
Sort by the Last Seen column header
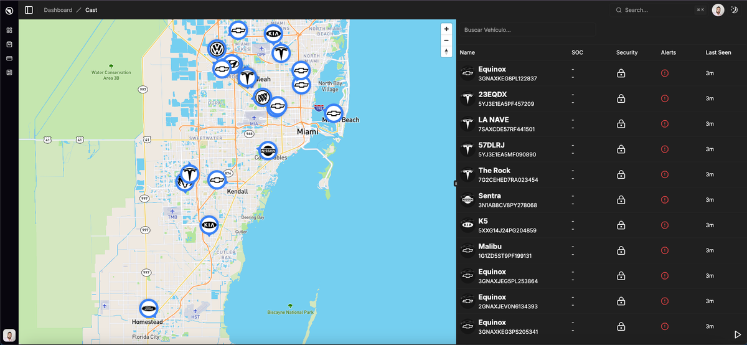tap(718, 53)
